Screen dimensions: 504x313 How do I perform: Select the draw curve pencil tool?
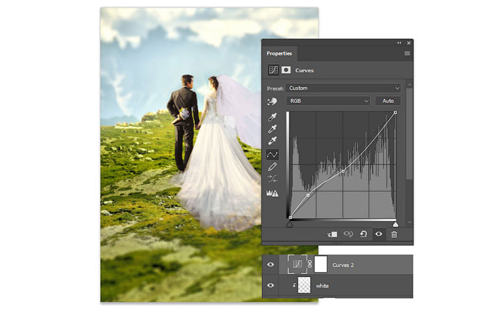click(x=273, y=167)
